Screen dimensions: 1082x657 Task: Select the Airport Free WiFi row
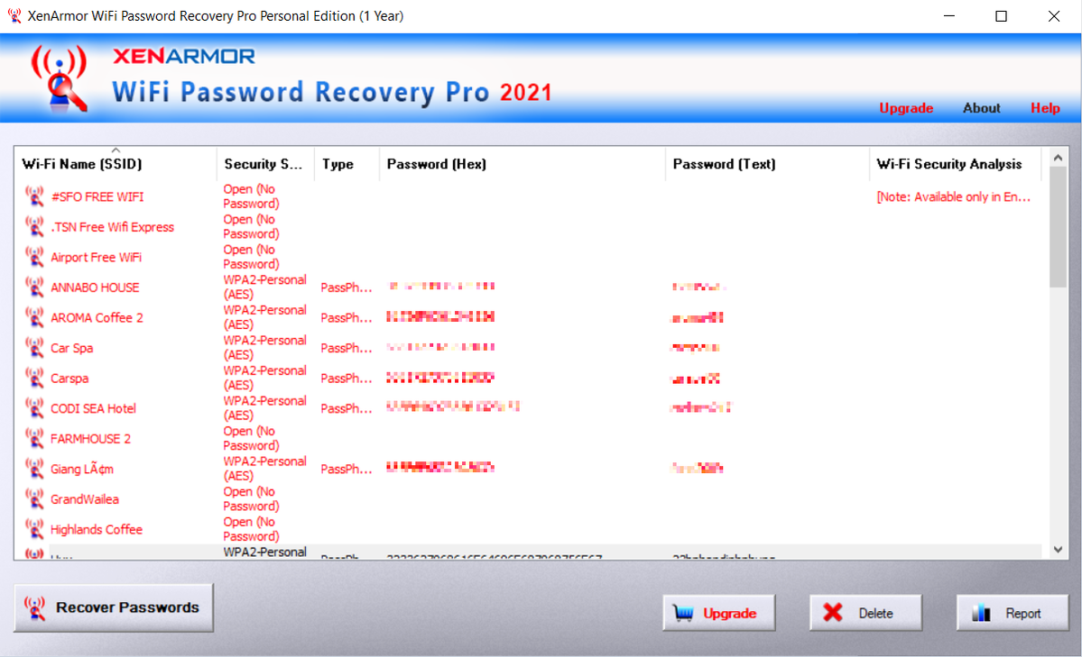[x=96, y=258]
